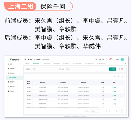This screenshot has height=120, width=131.
Task: Click 详情 link in BD001 row
Action: 114,88
